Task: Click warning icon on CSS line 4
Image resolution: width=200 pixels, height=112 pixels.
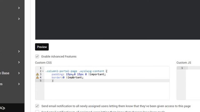Action: [x=37, y=77]
